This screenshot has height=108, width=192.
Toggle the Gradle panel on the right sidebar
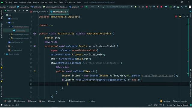tap(190, 14)
